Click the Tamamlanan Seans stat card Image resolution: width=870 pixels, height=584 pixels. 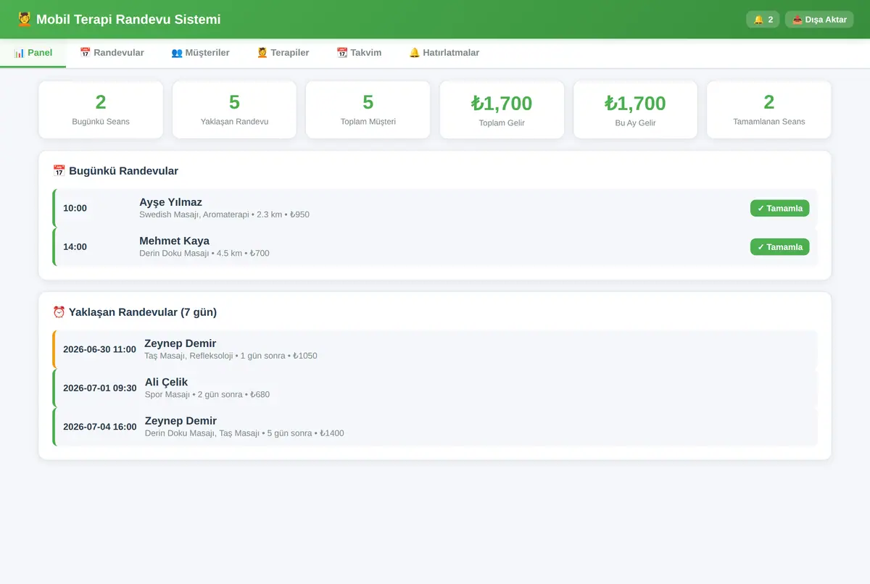pos(768,109)
